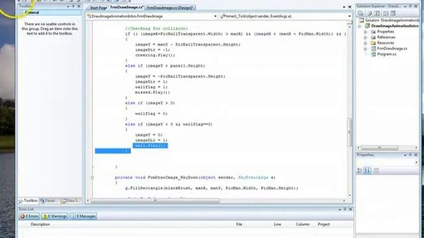Switch to the Data Sources bottom tab
The height and width of the screenshot is (238, 424).
click(x=71, y=201)
